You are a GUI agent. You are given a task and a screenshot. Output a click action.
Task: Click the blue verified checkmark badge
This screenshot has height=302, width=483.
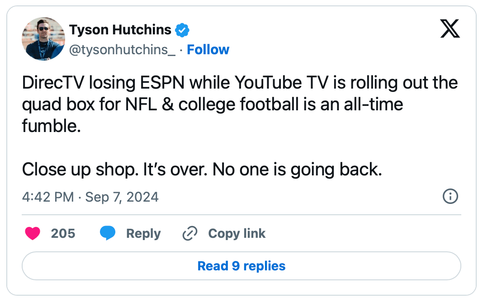coord(182,30)
